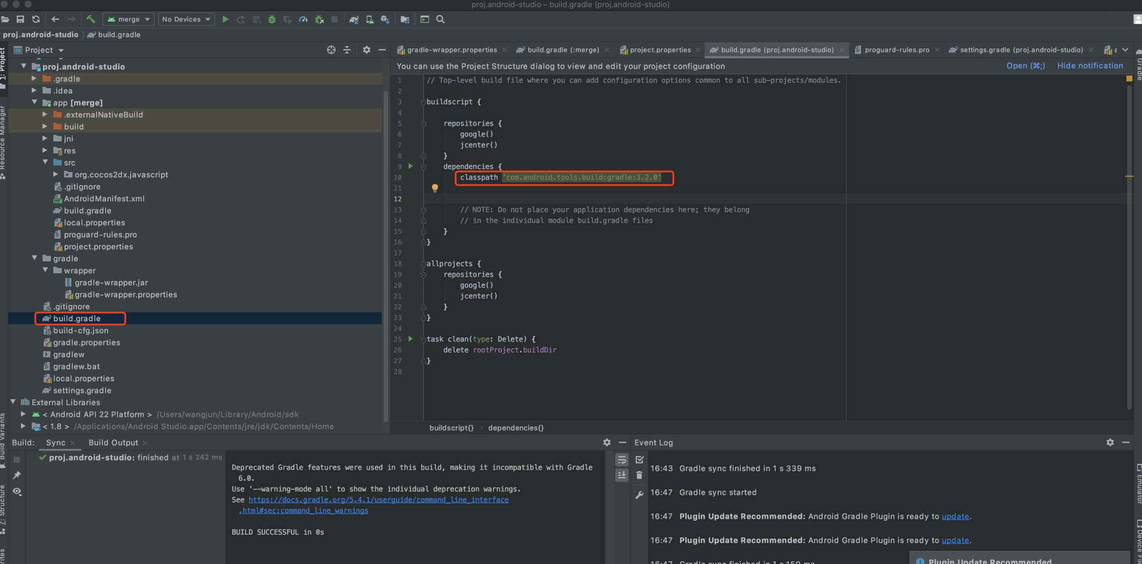Screen dimensions: 1142x564
Task: Click the run gutter arrow beside dependencies
Action: coord(411,166)
